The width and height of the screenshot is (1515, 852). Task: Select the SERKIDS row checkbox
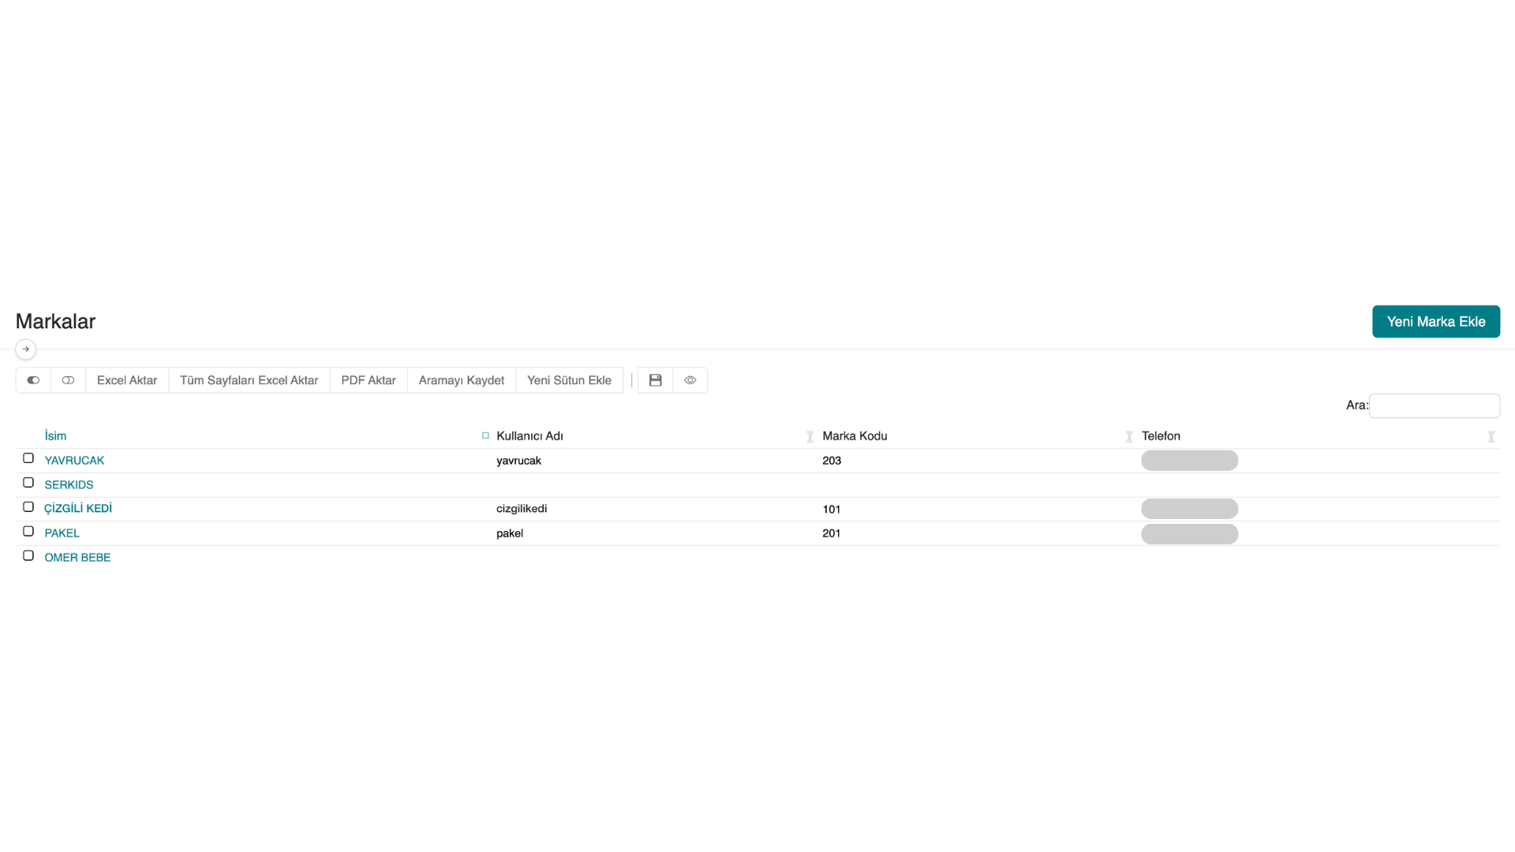click(x=28, y=483)
